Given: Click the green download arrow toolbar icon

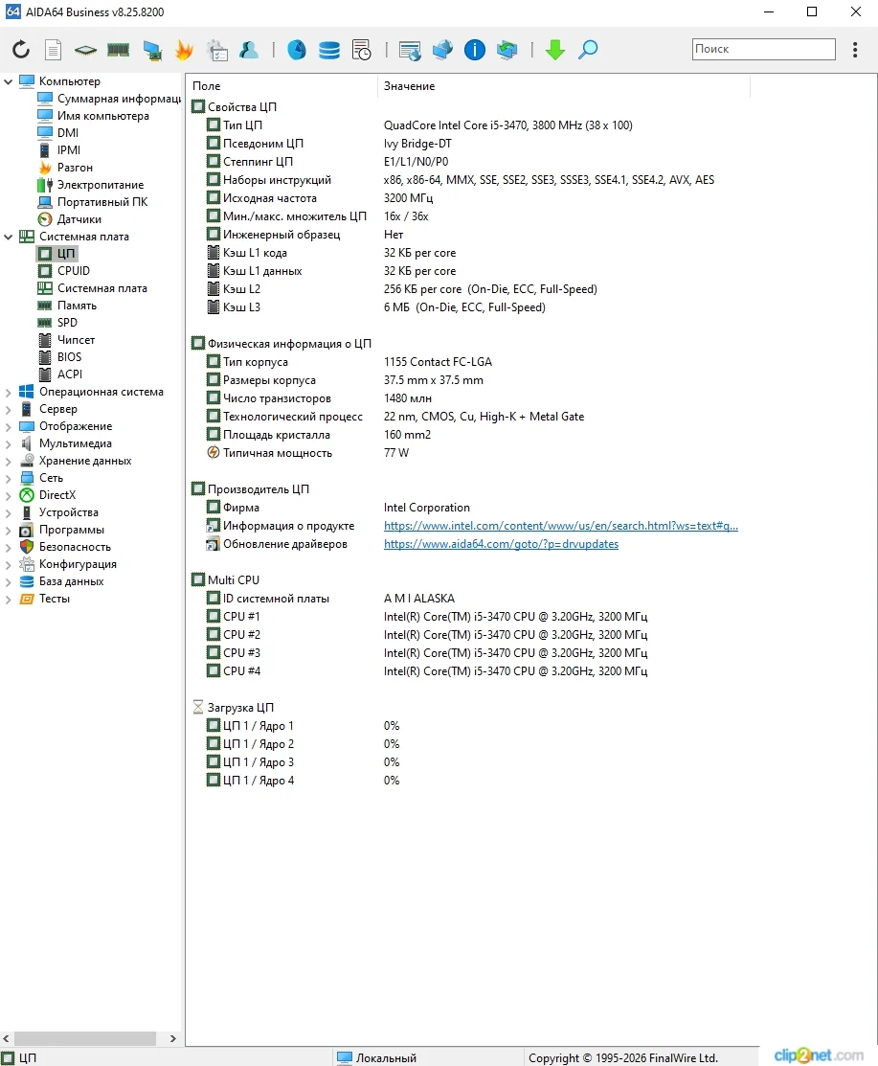Looking at the screenshot, I should pyautogui.click(x=555, y=51).
